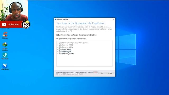Image resolution: width=169 pixels, height=95 pixels.
Task: Click the folder icon of Musique row
Action: pos(61,51)
